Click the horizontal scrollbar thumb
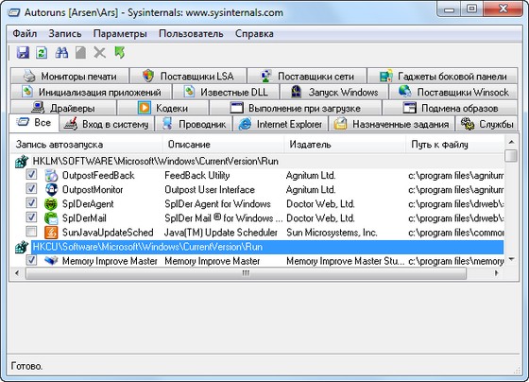The width and height of the screenshot is (529, 382). coord(246,273)
